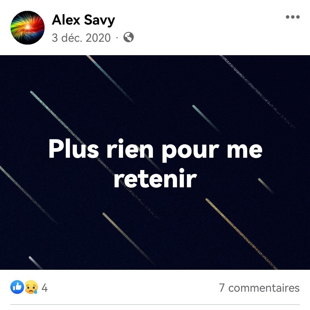This screenshot has width=310, height=310.
Task: Click the first name "Alex" in the header
Action: point(66,20)
